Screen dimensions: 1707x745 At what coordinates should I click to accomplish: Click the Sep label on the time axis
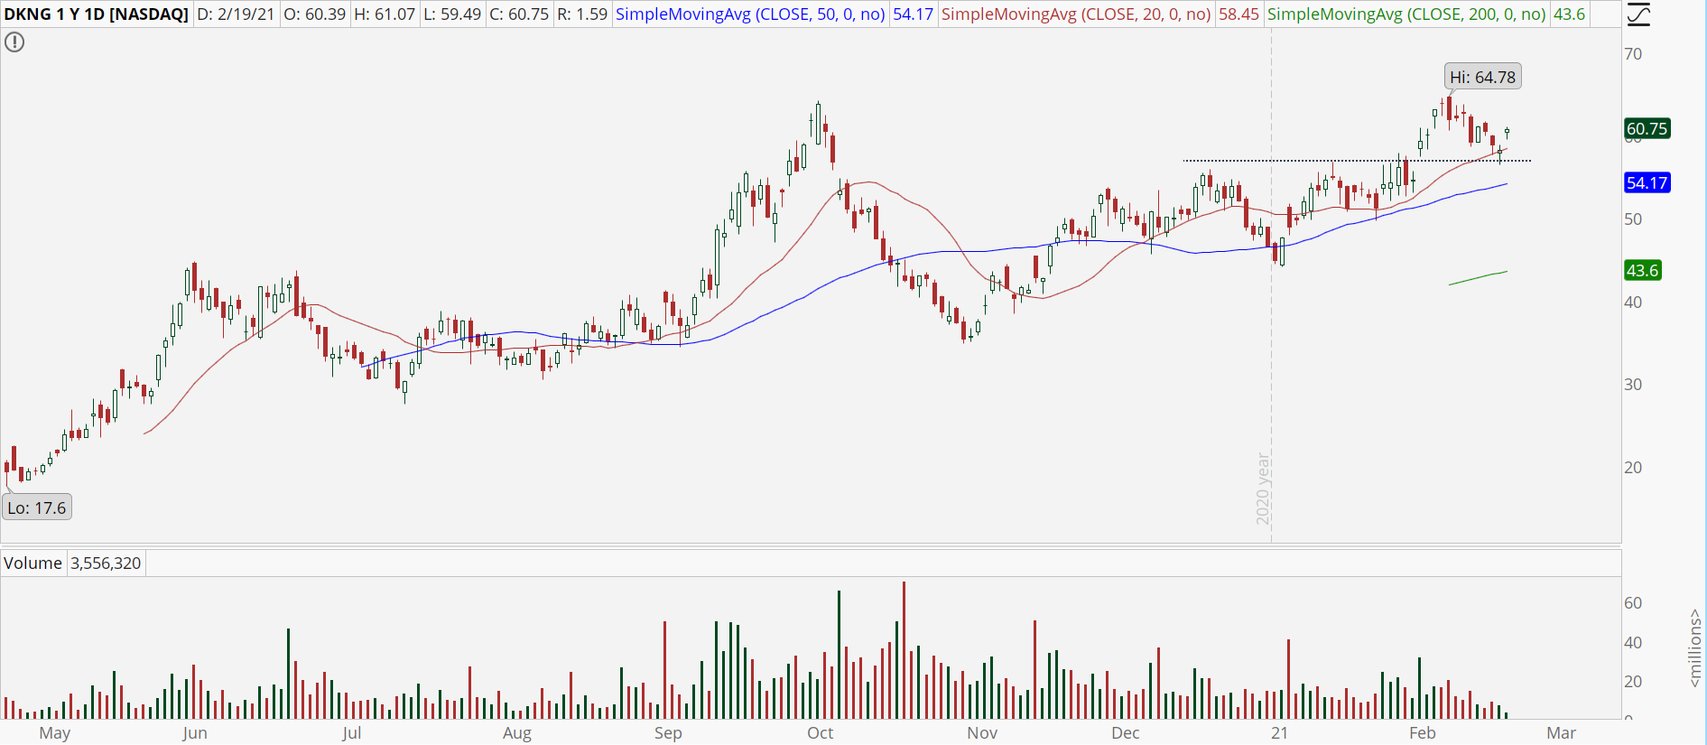click(x=668, y=733)
